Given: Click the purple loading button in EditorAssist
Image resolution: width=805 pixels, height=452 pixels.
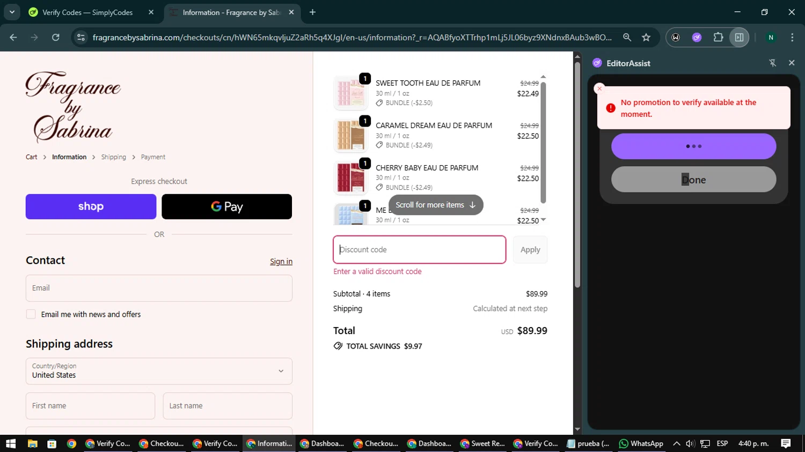Looking at the screenshot, I should point(693,146).
